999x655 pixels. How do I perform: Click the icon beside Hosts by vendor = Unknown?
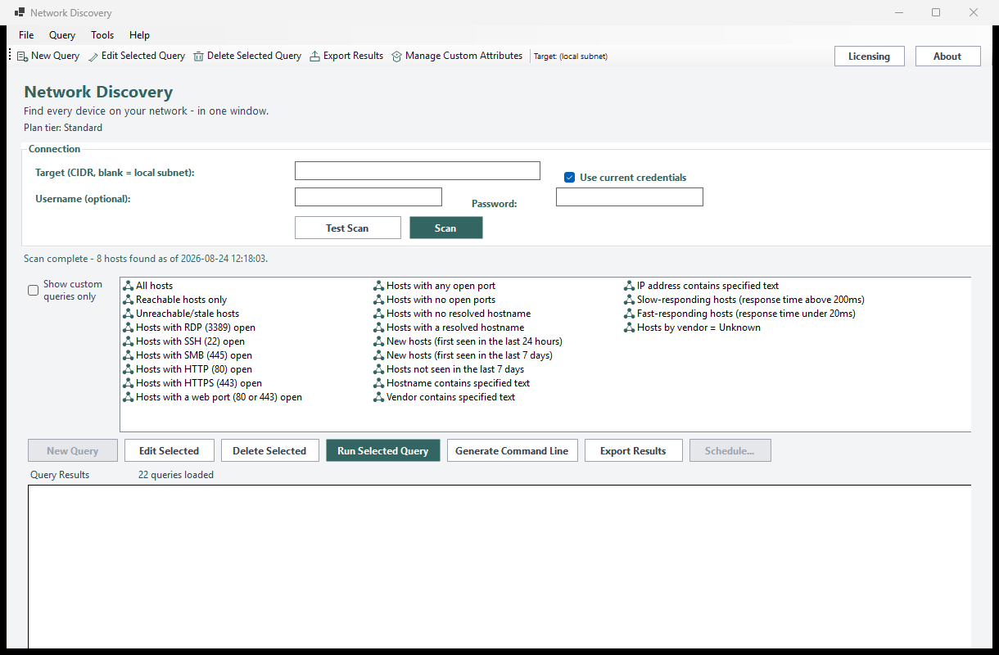point(630,327)
